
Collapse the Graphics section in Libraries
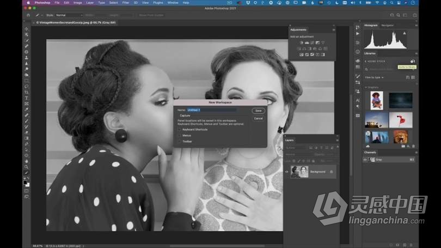click(x=366, y=88)
